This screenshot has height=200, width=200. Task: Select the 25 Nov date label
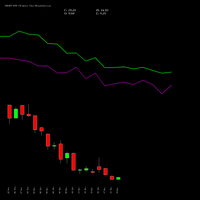coord(8,190)
